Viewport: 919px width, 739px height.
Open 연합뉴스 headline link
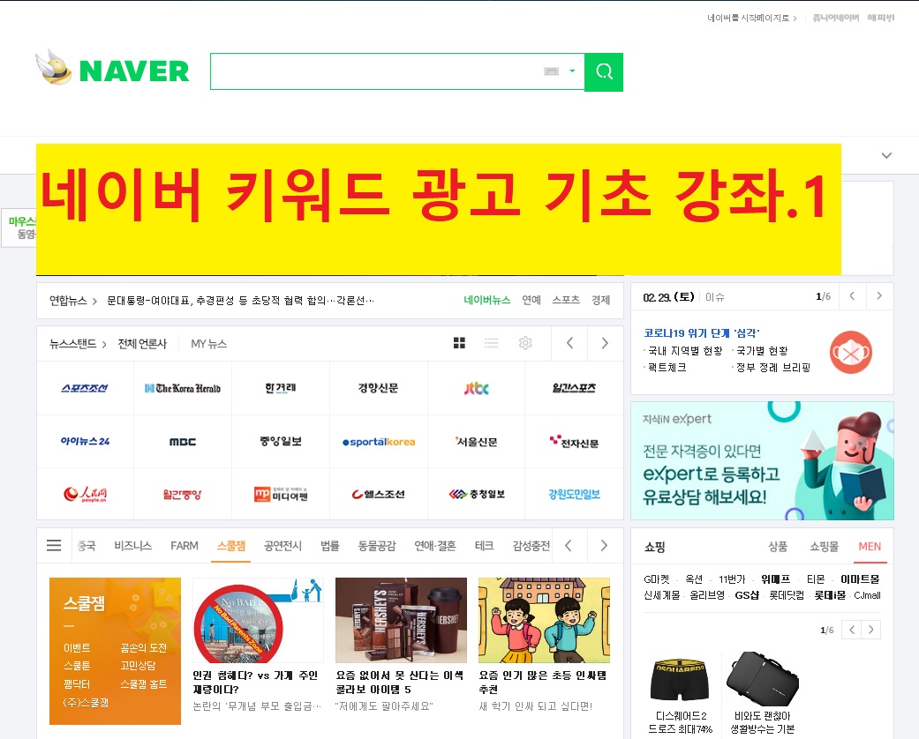click(240, 301)
